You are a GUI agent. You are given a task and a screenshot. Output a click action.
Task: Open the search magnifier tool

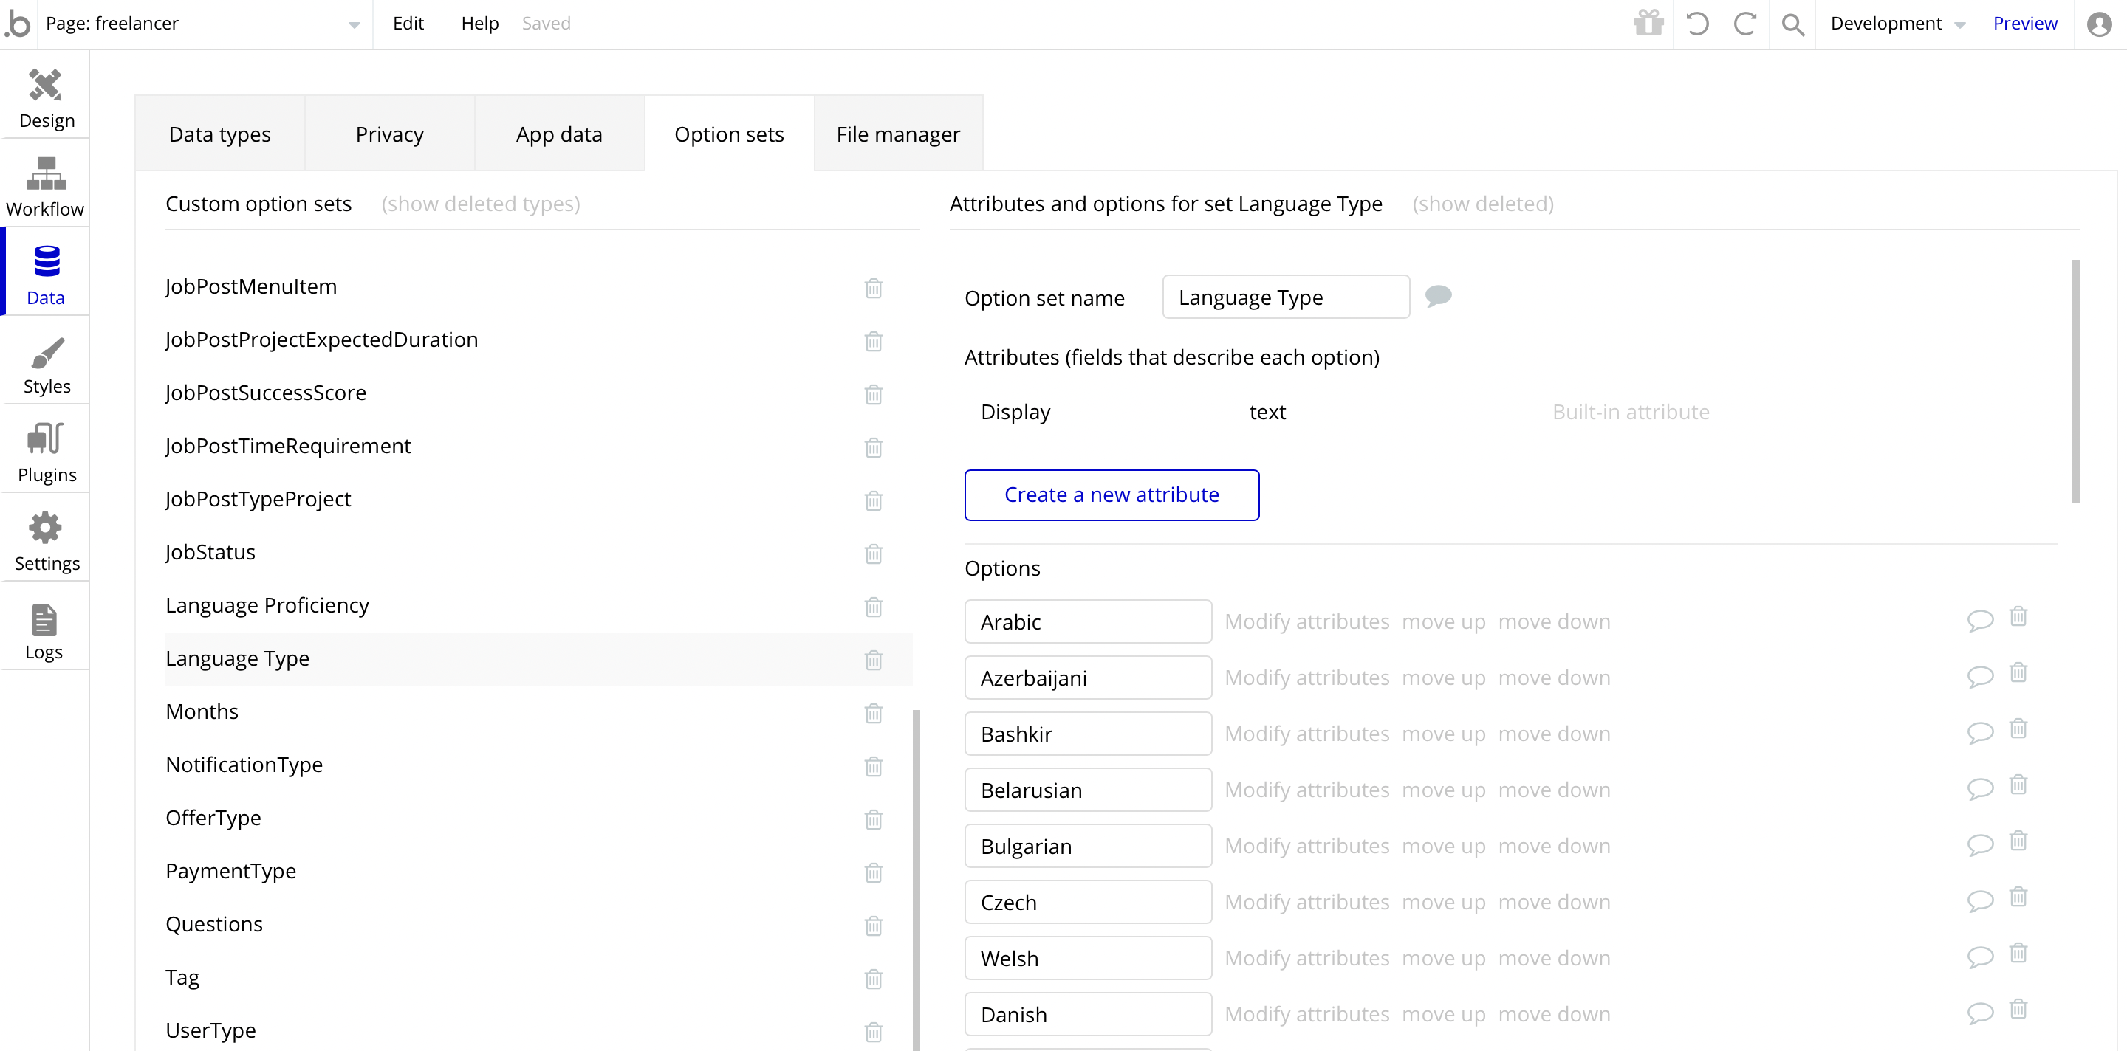1792,24
